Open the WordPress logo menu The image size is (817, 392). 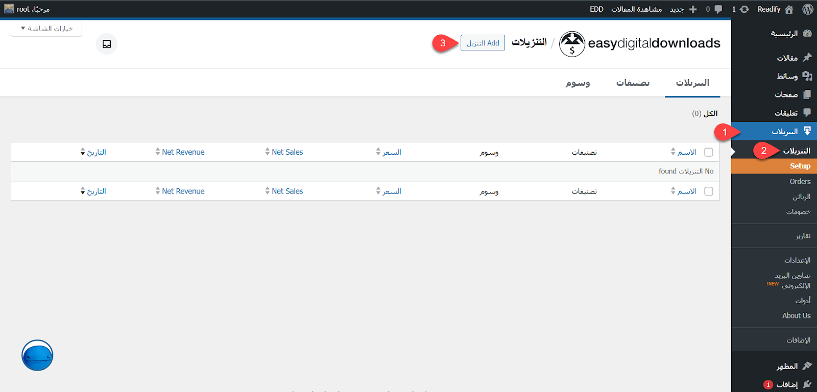807,9
